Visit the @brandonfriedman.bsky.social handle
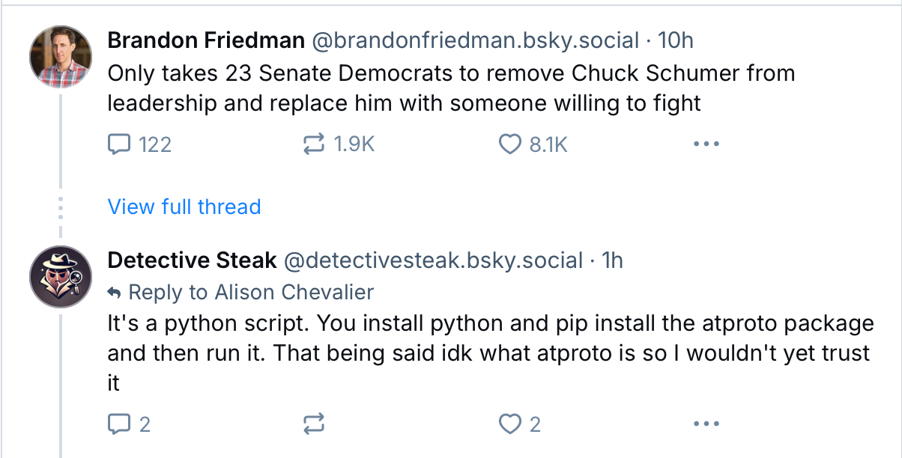The width and height of the screenshot is (902, 458). point(475,40)
